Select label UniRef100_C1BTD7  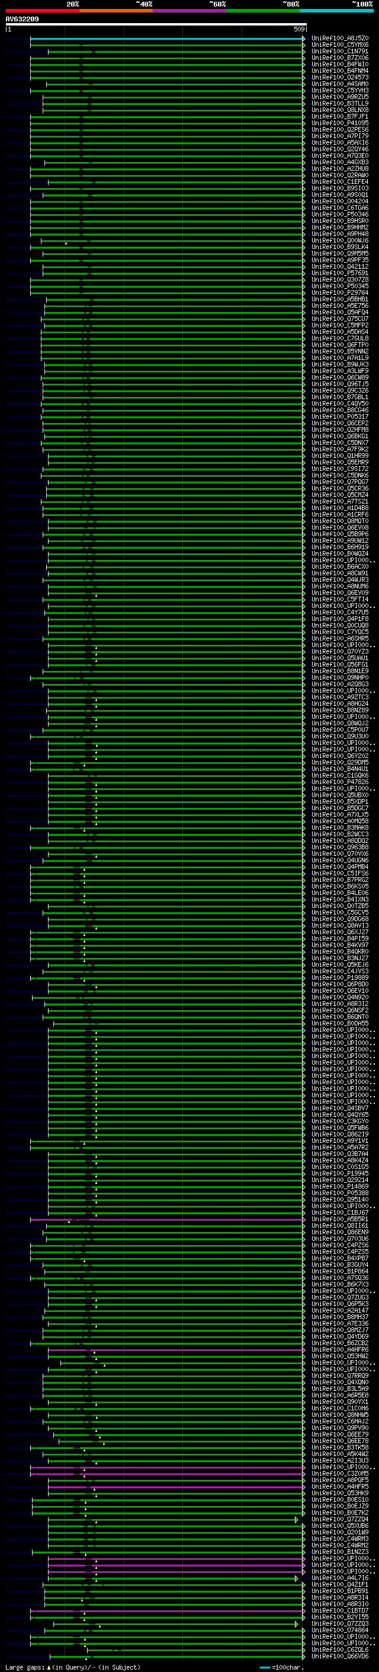coord(340,1610)
